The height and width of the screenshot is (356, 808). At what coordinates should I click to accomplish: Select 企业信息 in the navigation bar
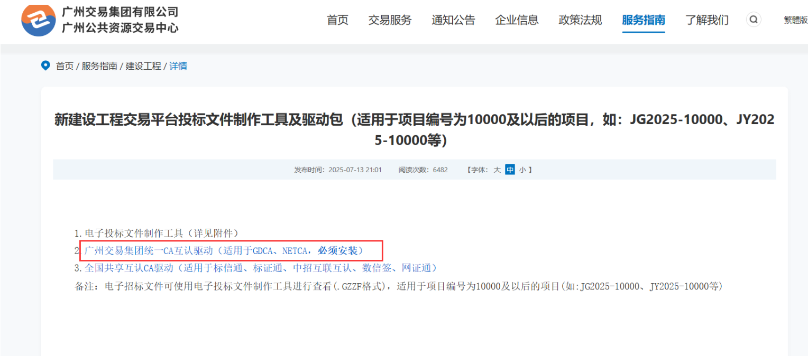pos(517,20)
